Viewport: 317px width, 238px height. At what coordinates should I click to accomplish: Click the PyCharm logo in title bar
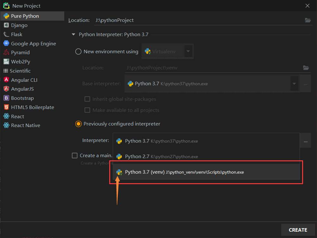(6, 5)
